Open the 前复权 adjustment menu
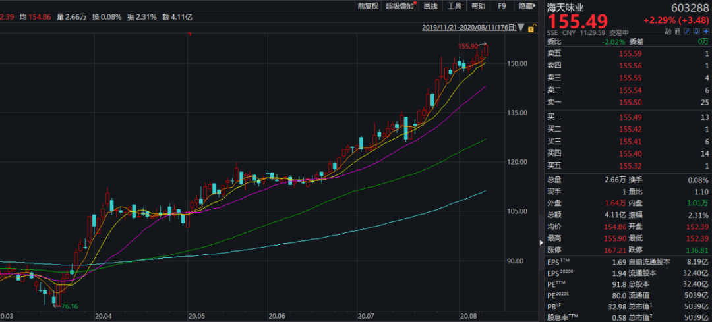 coord(367,6)
